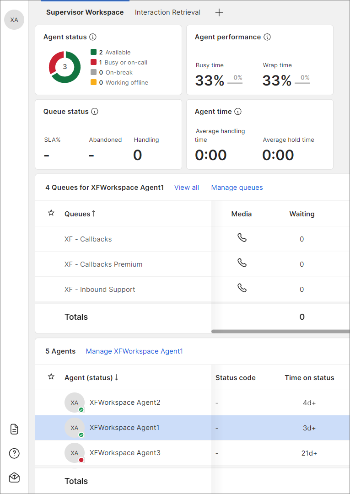This screenshot has width=350, height=494.
Task: Click the Agent status info icon
Action: [x=93, y=37]
